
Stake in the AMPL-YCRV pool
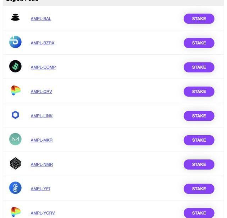[199, 213]
